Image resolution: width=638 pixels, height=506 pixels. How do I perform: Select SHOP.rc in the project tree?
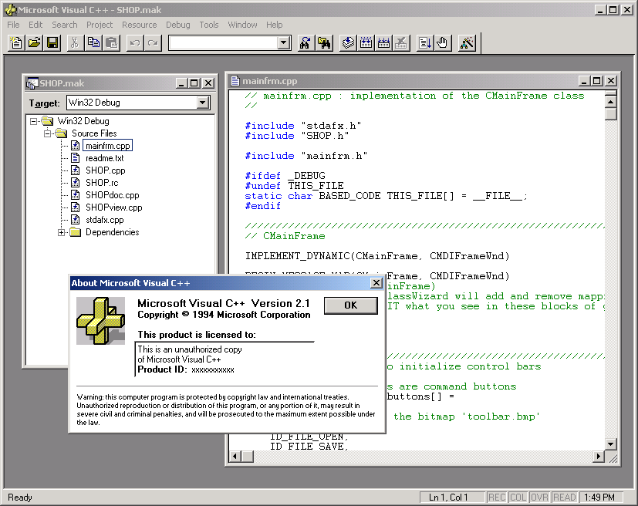(x=102, y=183)
